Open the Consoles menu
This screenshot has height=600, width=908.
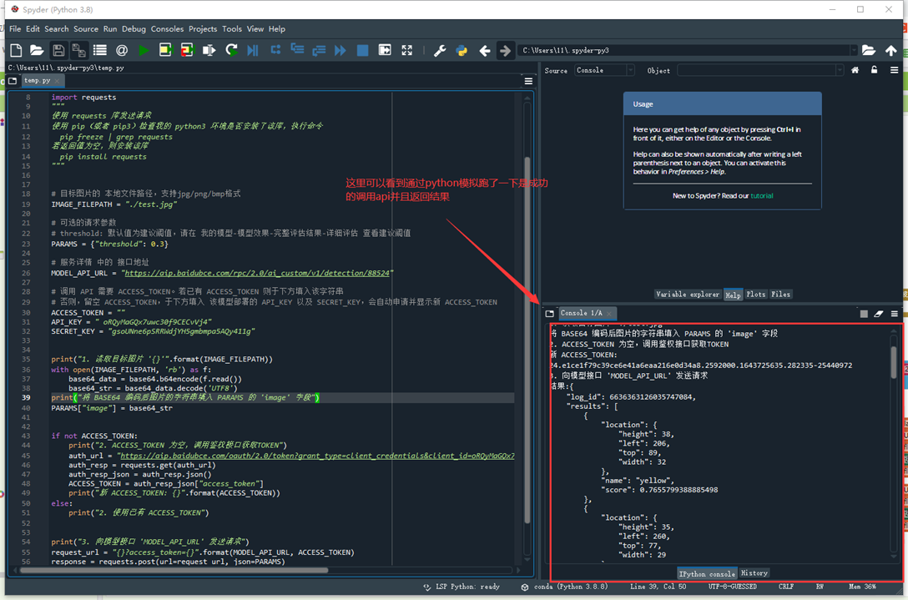point(167,28)
